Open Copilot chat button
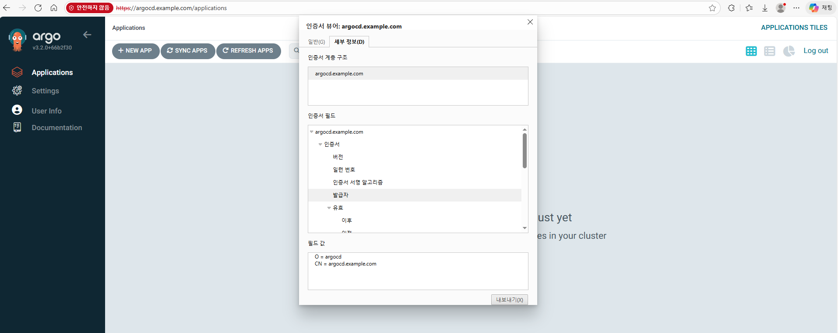Screen dimensions: 838x333 point(820,8)
